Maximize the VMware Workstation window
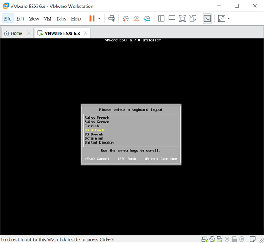The height and width of the screenshot is (243, 264). [236, 6]
